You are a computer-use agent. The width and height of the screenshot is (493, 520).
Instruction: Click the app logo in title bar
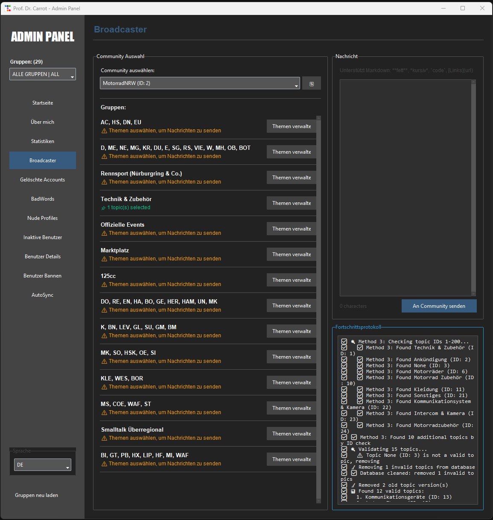click(8, 8)
